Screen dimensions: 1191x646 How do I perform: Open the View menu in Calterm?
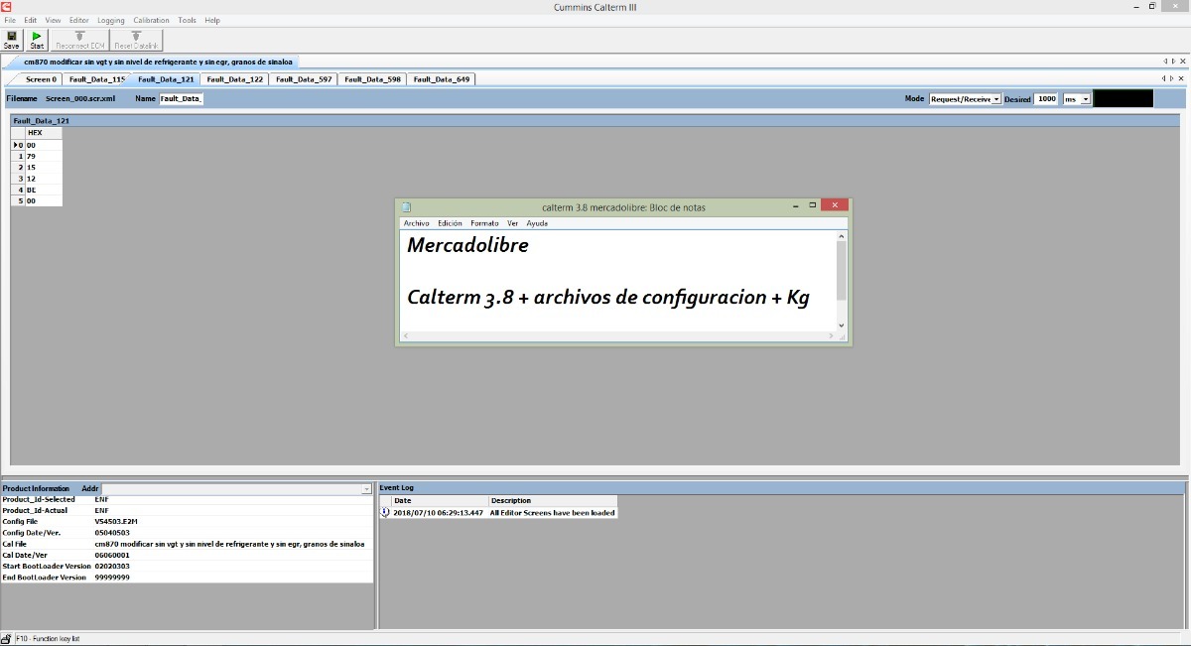click(53, 20)
